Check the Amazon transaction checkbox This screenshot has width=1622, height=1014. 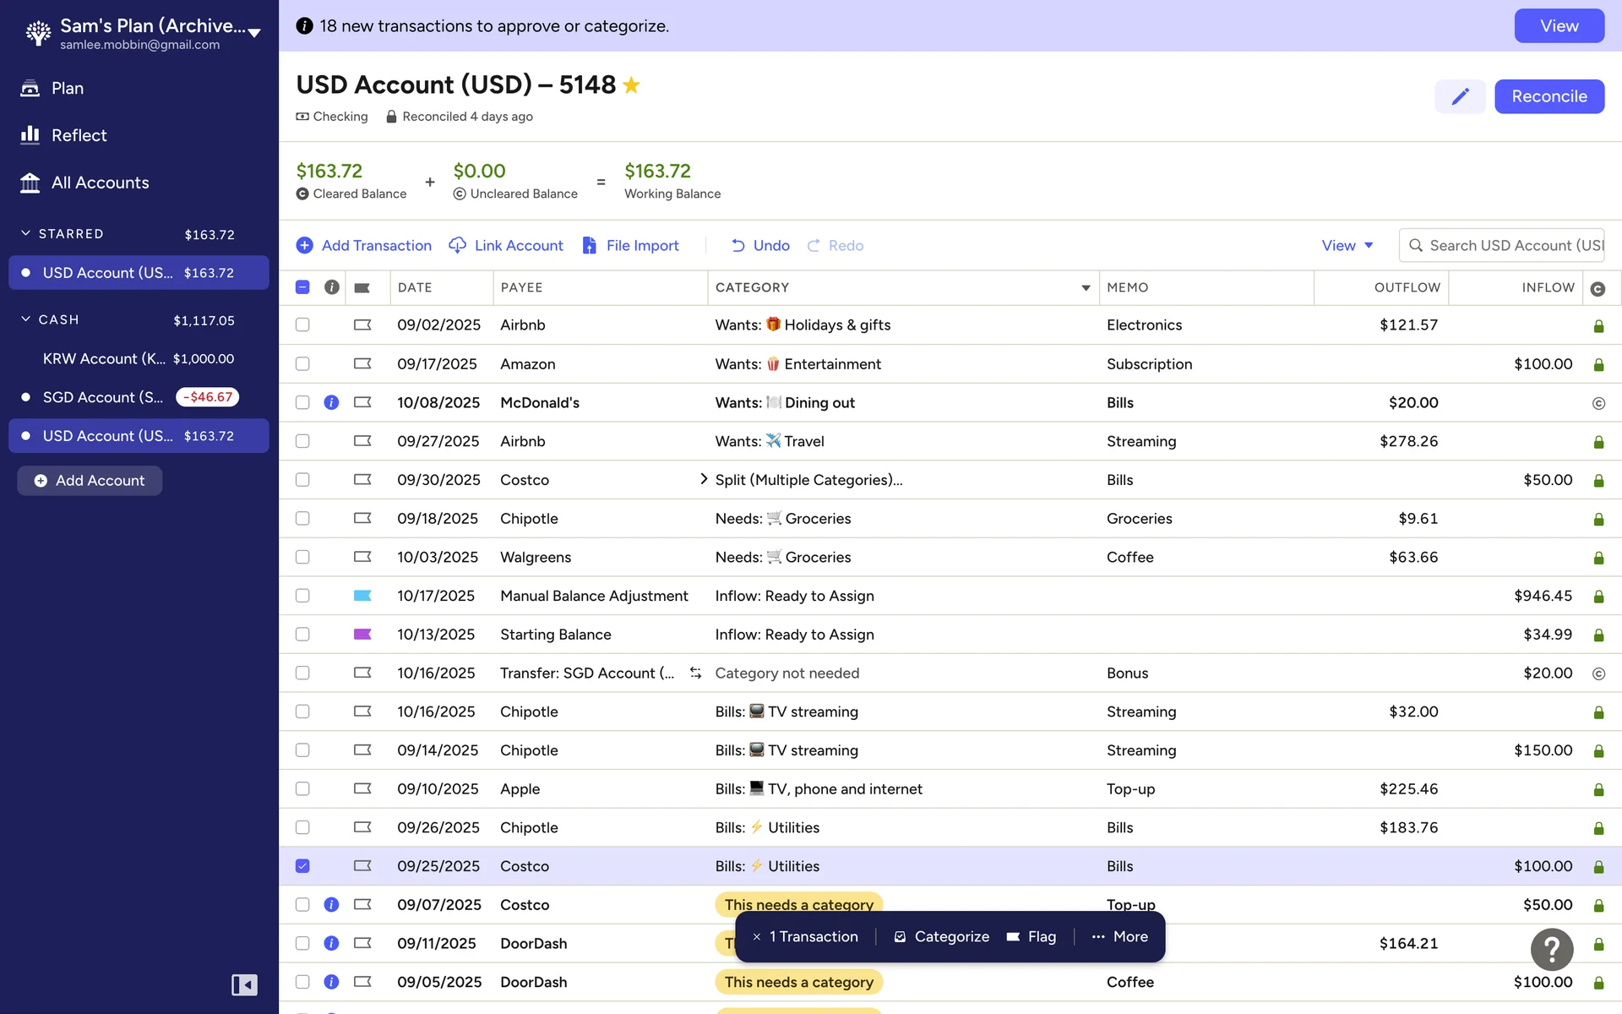[302, 364]
